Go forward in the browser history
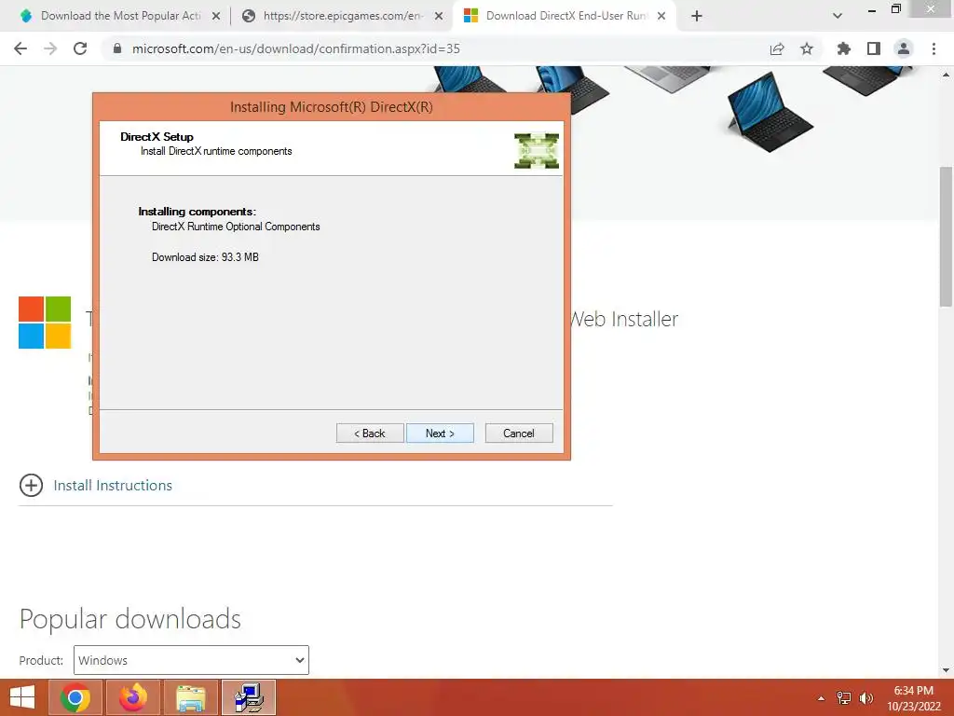 [x=50, y=48]
